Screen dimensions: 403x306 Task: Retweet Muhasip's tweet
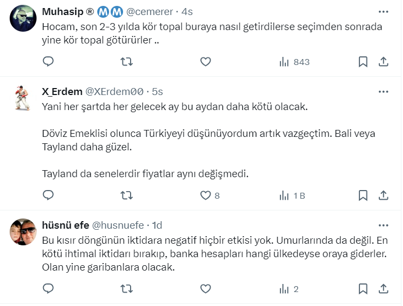[127, 62]
